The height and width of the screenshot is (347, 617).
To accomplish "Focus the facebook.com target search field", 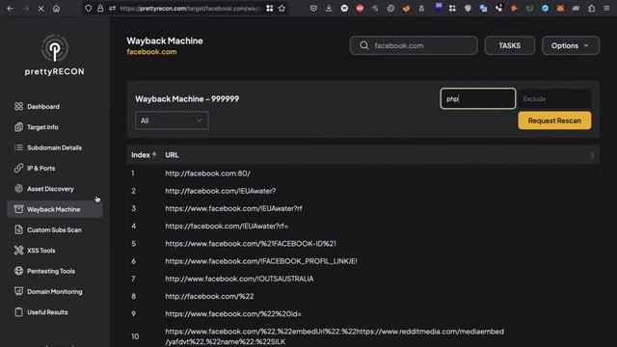I will pos(414,45).
